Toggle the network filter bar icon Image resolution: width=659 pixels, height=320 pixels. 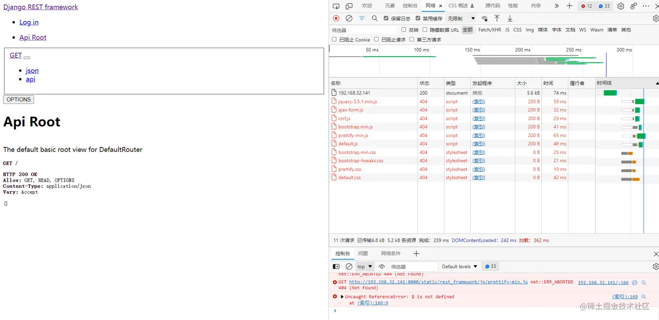(x=362, y=18)
